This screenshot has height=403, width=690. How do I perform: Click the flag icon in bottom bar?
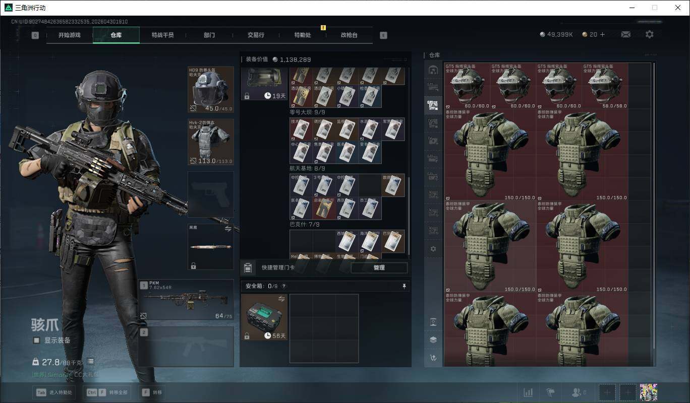click(550, 392)
